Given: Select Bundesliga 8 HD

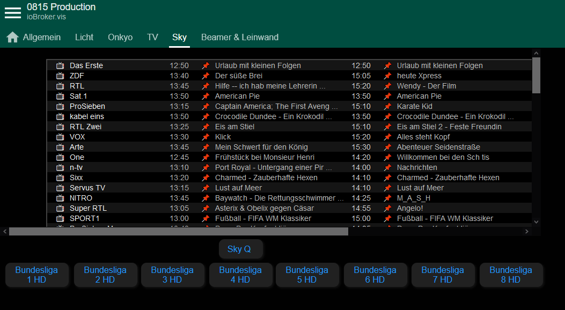Looking at the screenshot, I should tap(511, 275).
